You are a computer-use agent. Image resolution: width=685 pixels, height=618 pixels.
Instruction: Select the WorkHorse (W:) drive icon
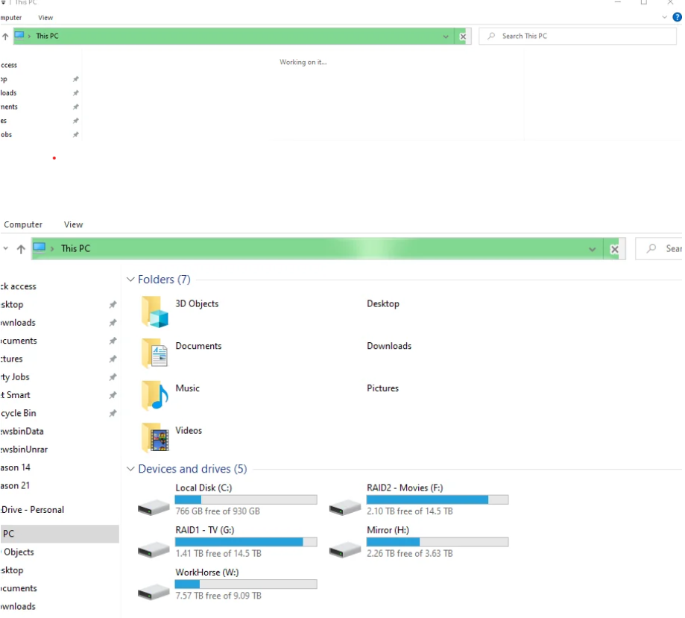(154, 592)
